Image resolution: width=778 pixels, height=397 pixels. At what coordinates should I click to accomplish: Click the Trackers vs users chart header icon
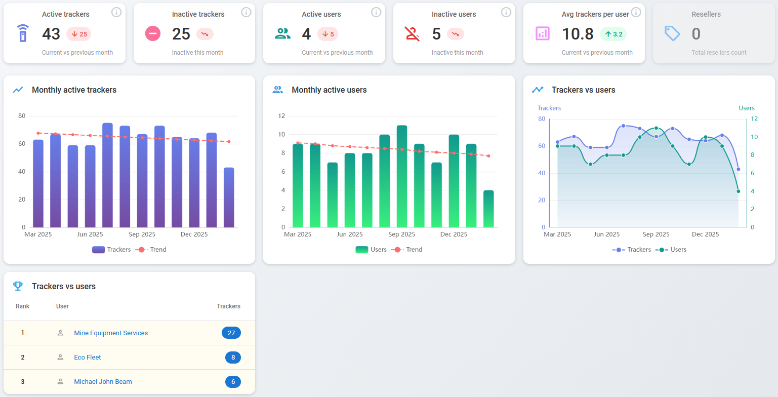click(x=538, y=90)
